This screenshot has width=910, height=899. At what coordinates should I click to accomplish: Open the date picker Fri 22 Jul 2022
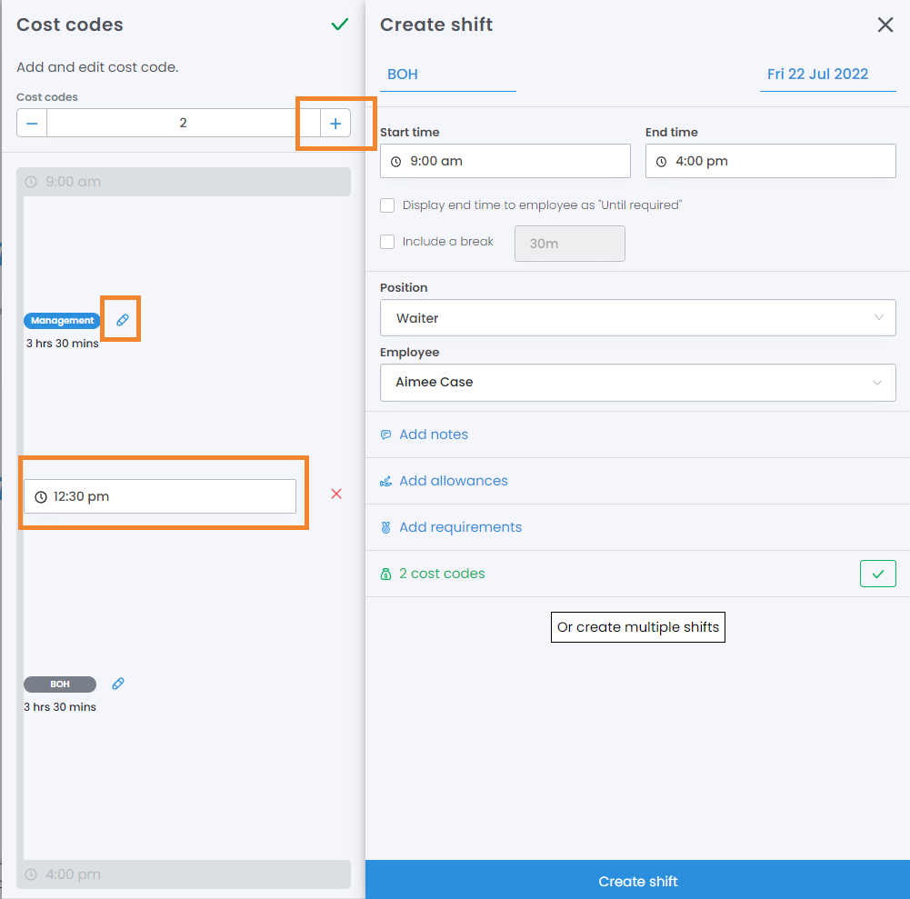(x=817, y=75)
